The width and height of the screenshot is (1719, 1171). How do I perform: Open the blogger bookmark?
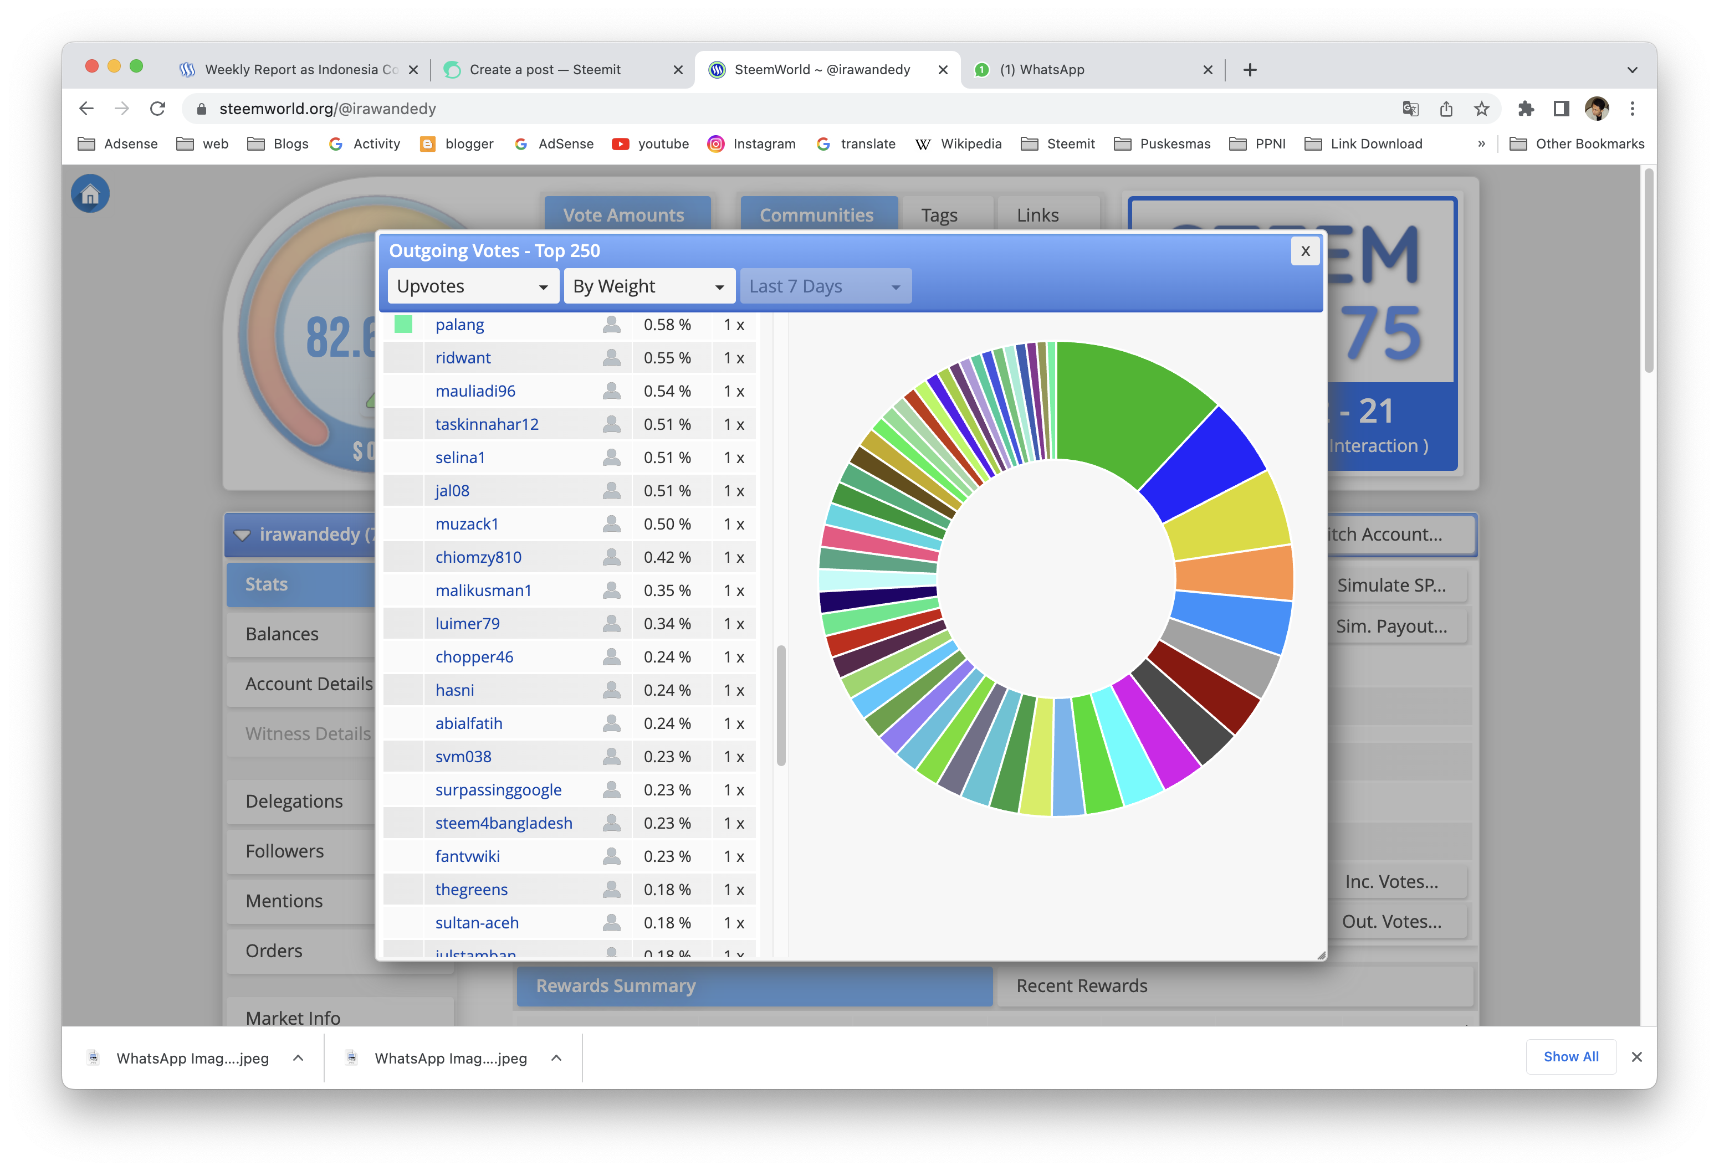pyautogui.click(x=457, y=143)
